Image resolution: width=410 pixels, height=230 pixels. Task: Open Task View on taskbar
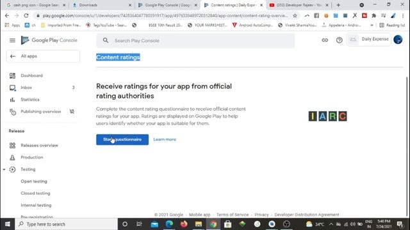pos(139,224)
